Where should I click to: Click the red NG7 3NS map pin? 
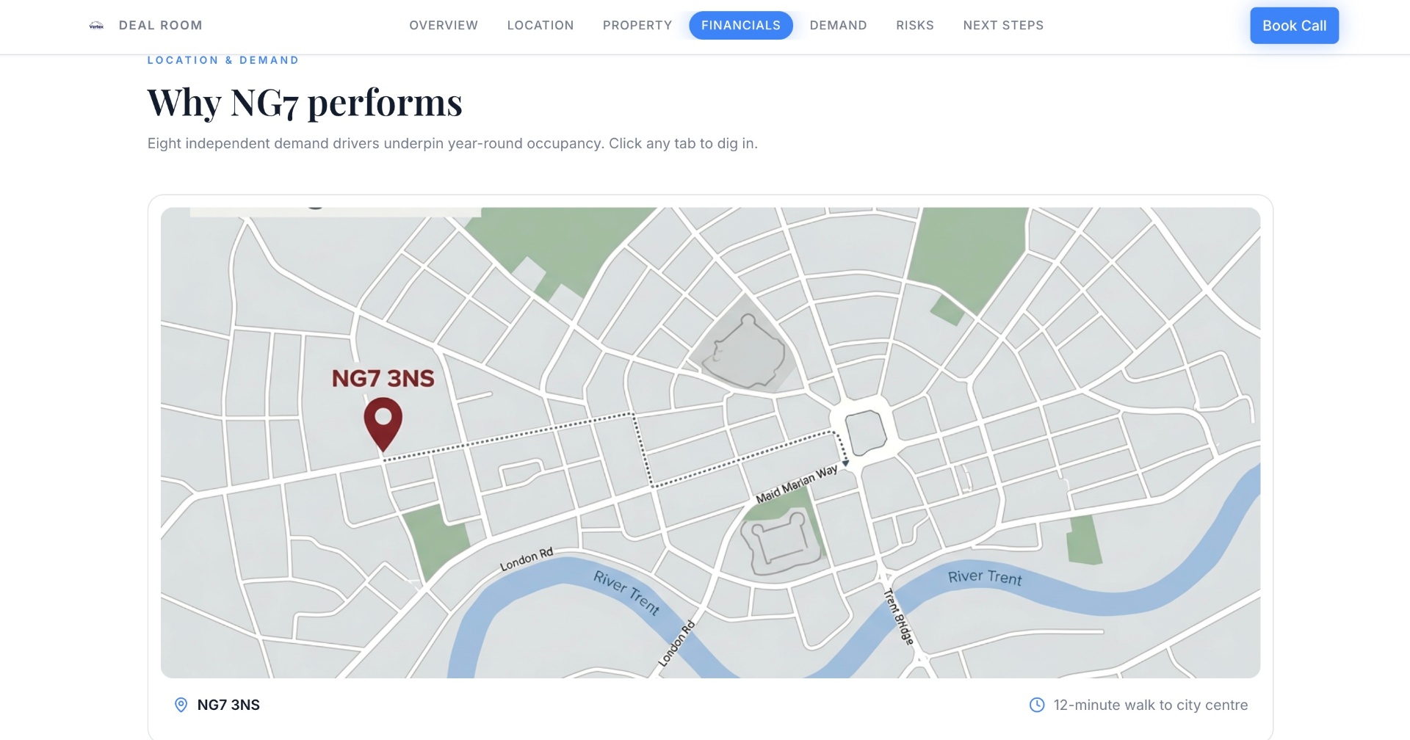tap(383, 424)
